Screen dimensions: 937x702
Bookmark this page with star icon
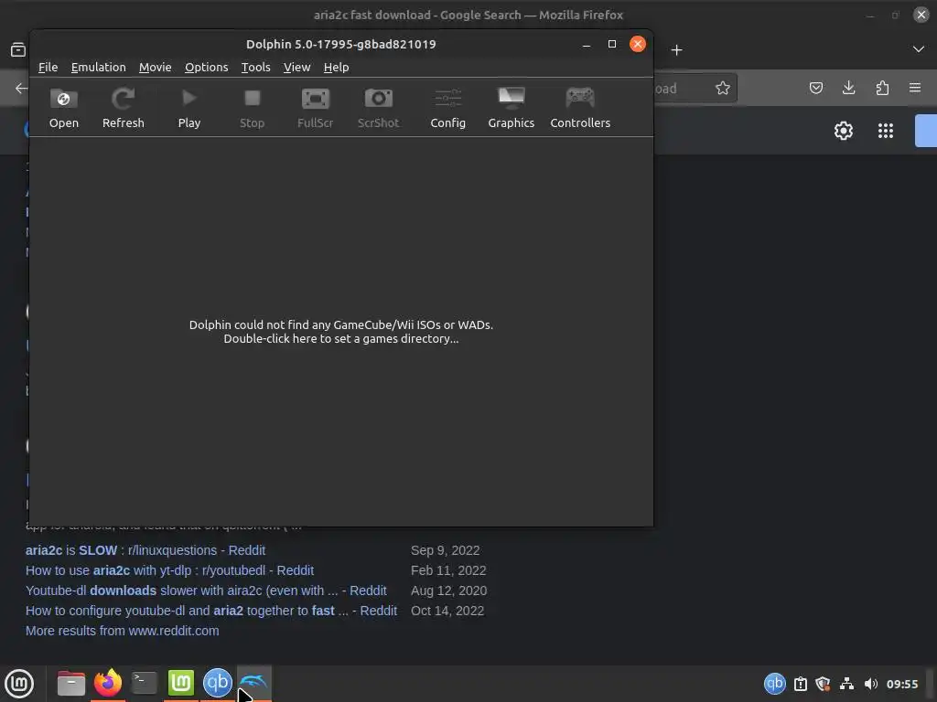[x=723, y=89]
